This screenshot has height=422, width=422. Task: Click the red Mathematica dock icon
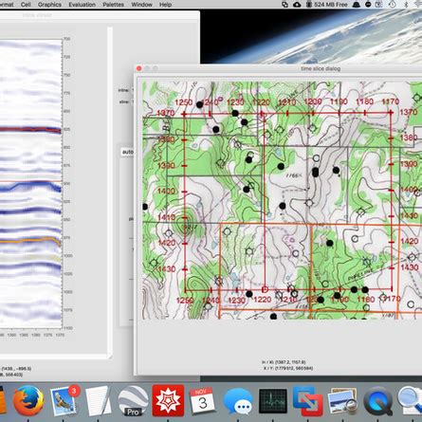(x=168, y=400)
